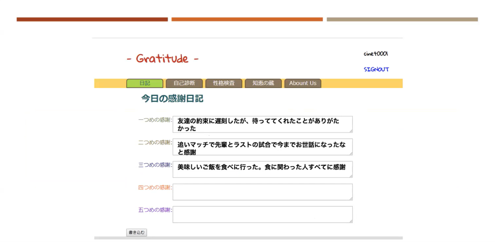Click into the 二つめの感謝 text area
This screenshot has width=495, height=242.
pos(263,147)
